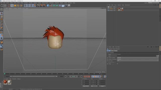Open Material Manager Create menu
Viewport: 161px width, 90px height.
(x=7, y=79)
